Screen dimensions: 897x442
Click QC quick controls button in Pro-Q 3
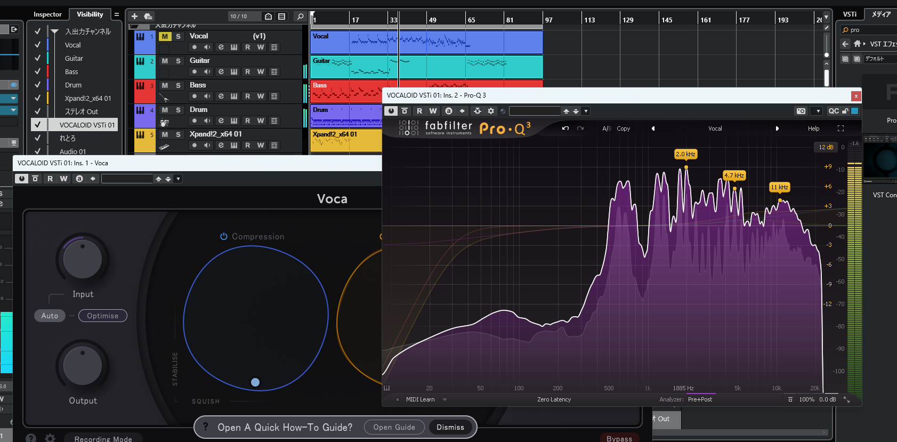(x=834, y=111)
